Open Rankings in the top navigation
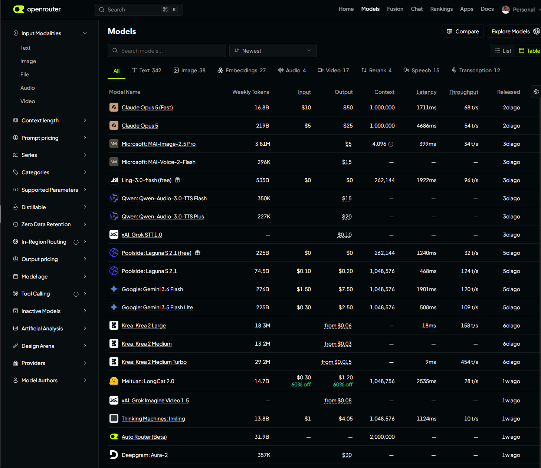541x468 pixels. pos(442,9)
